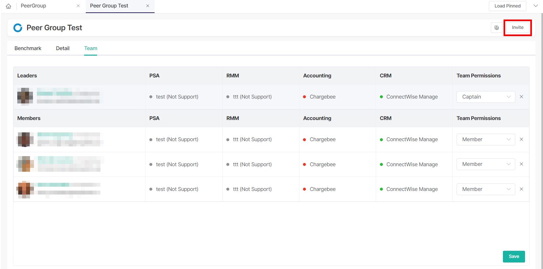Remove the first member row

tap(521, 139)
